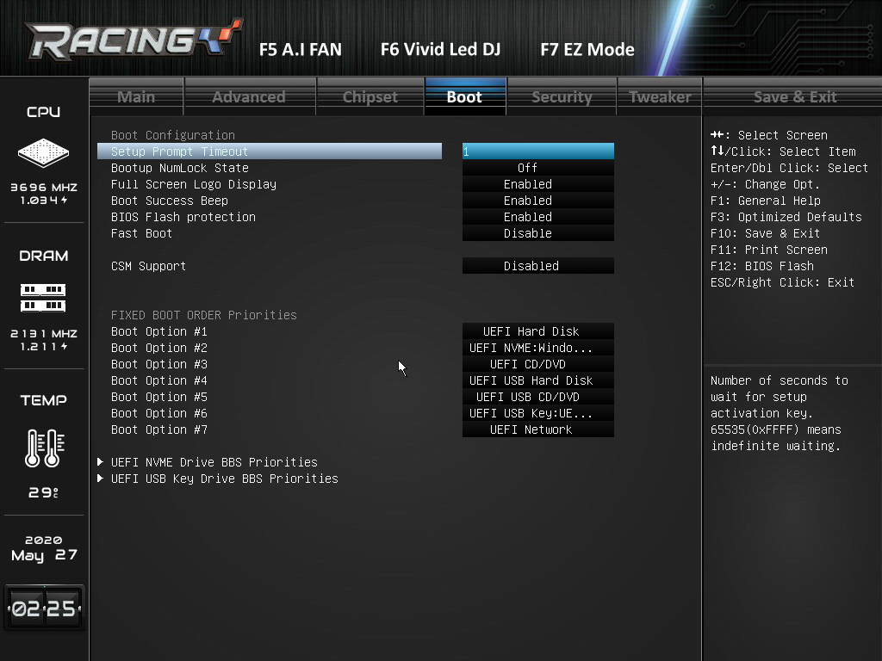
Task: Toggle Boot Success Beep Enabled value
Action: 538,200
